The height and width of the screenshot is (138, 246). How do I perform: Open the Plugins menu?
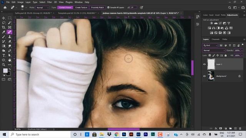coord(69,2)
